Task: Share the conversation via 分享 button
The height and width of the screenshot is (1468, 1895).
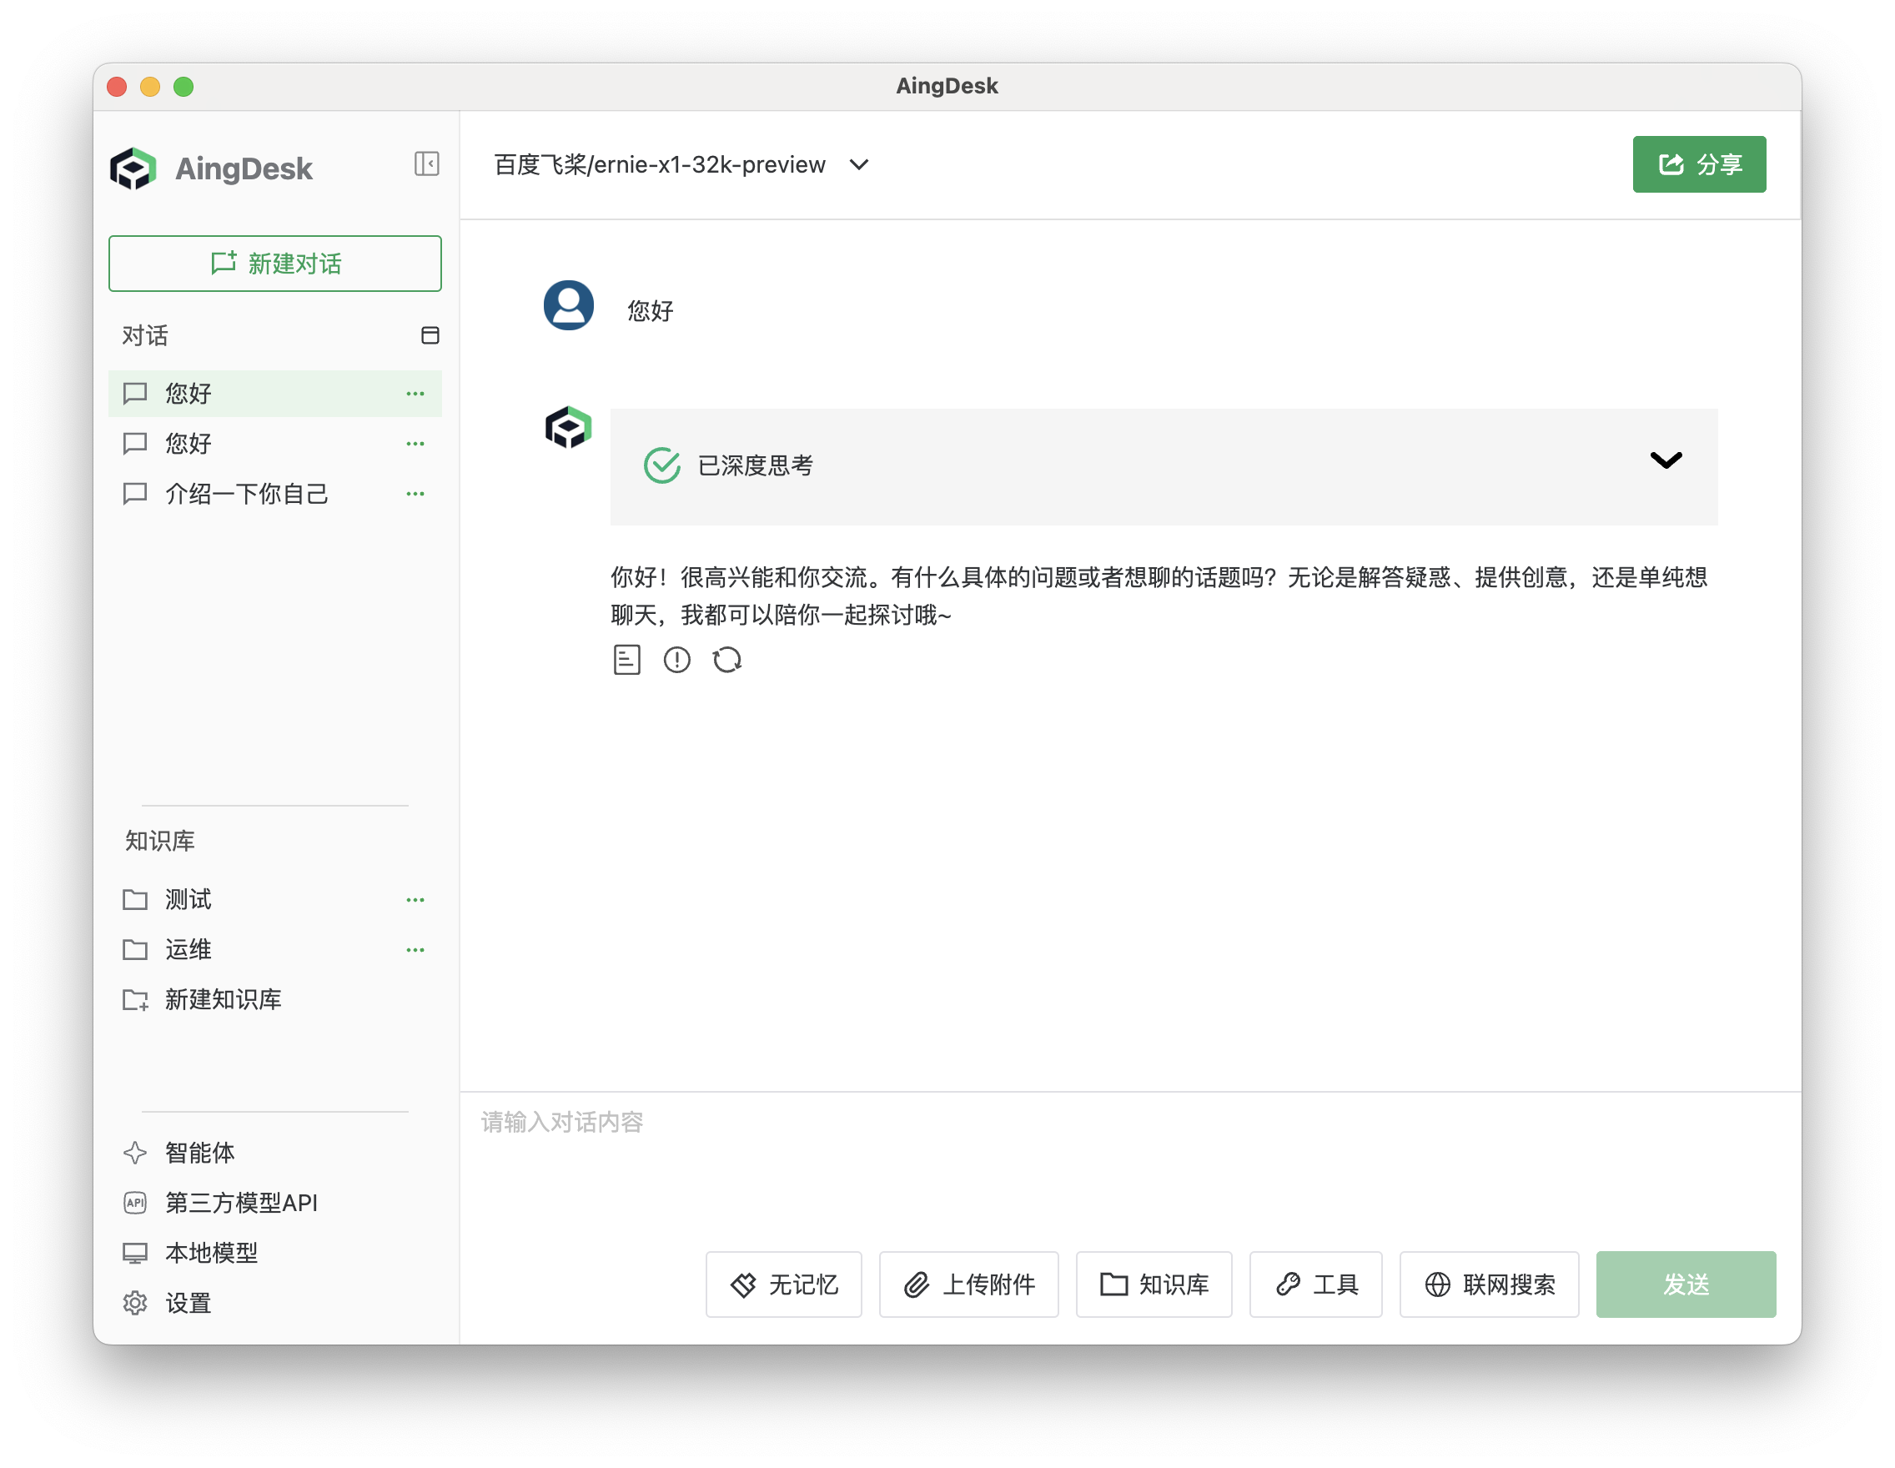Action: pos(1698,164)
